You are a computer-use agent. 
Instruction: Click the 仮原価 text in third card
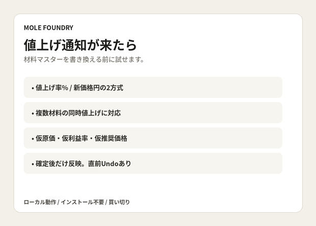point(45,138)
